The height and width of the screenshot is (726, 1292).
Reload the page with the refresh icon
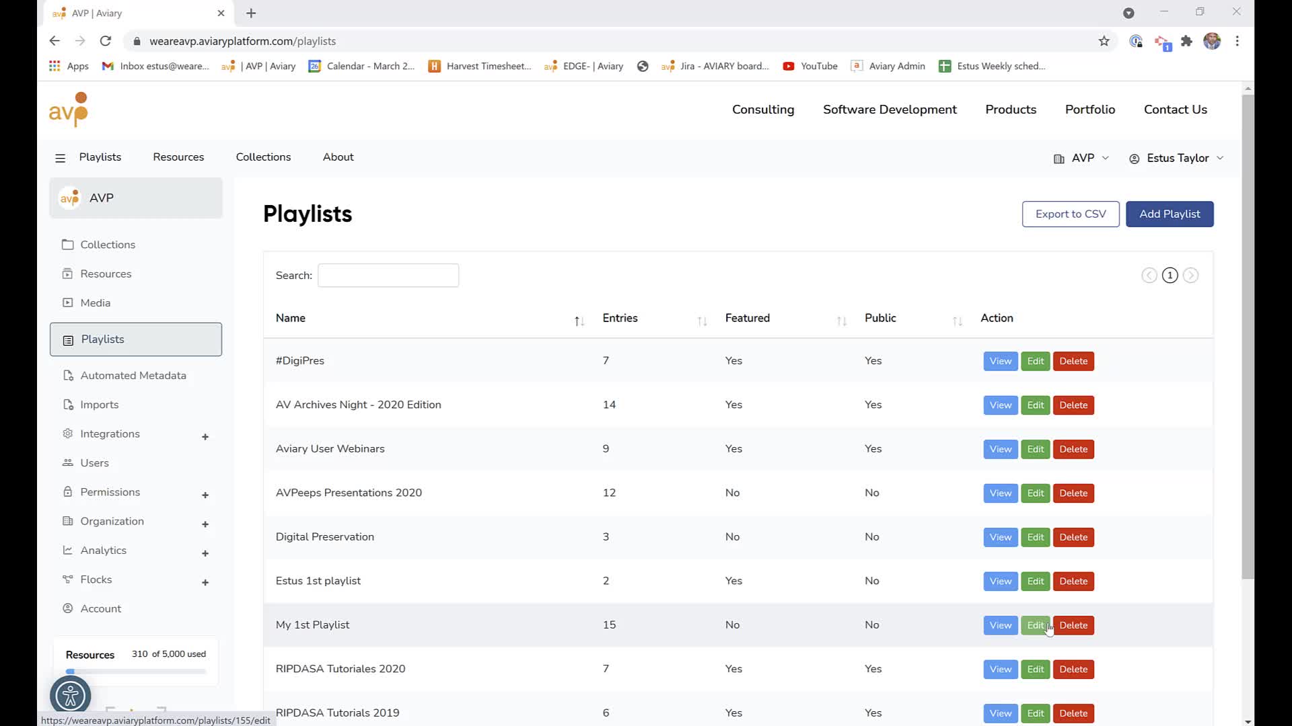(x=106, y=41)
